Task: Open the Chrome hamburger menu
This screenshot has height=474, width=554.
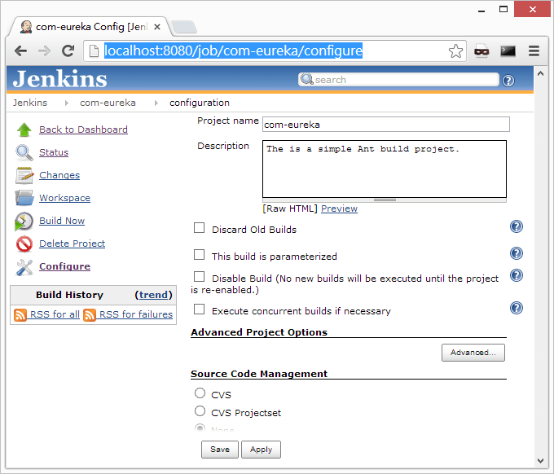Action: [534, 50]
